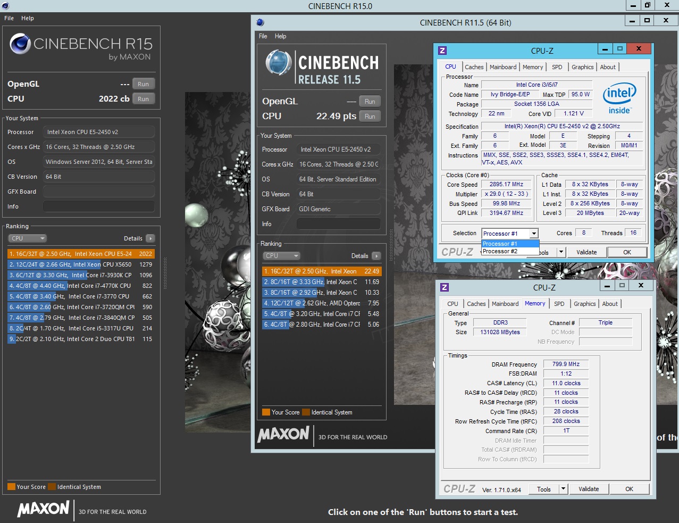
Task: Select Graphics tab in lower CPU-Z window
Action: point(585,304)
